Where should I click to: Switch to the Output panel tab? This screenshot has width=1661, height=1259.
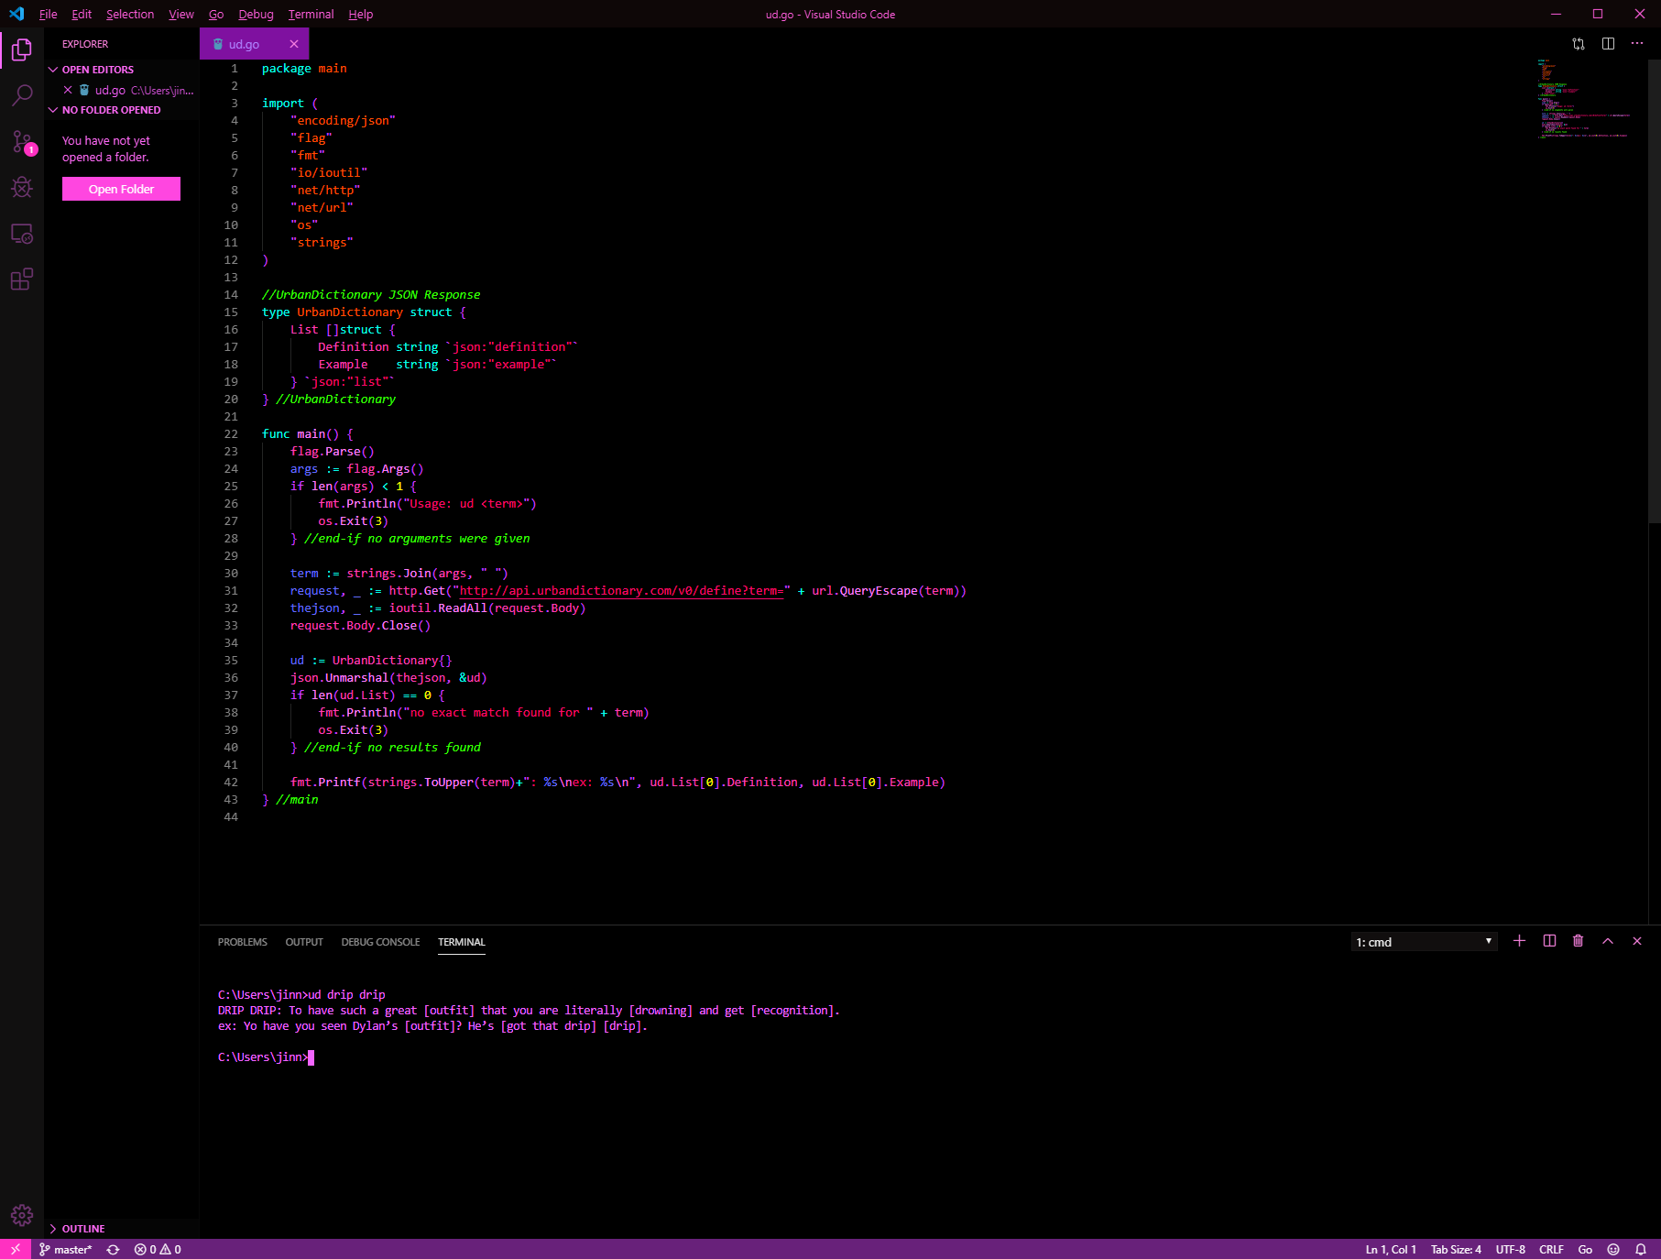click(304, 942)
